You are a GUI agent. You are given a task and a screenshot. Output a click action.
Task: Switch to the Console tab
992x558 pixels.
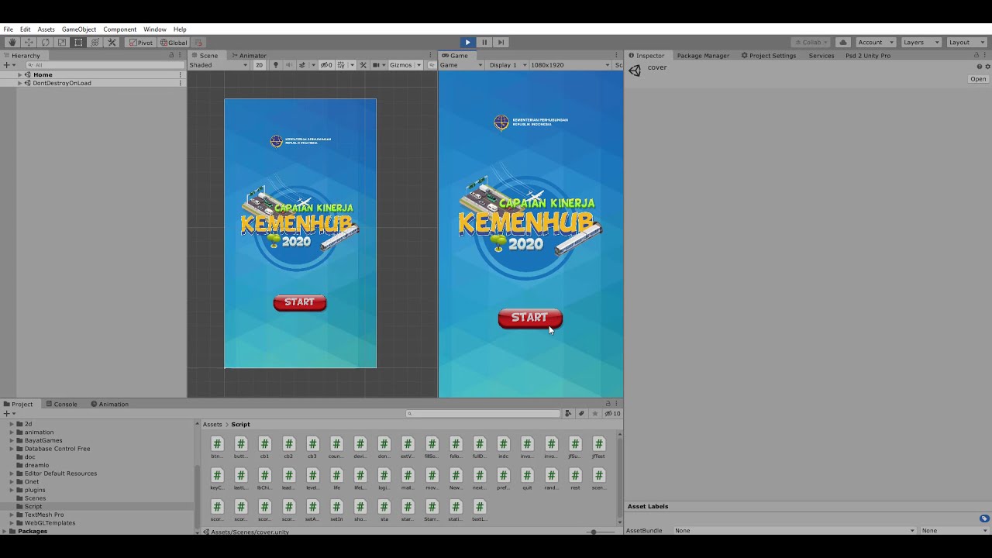[61, 404]
